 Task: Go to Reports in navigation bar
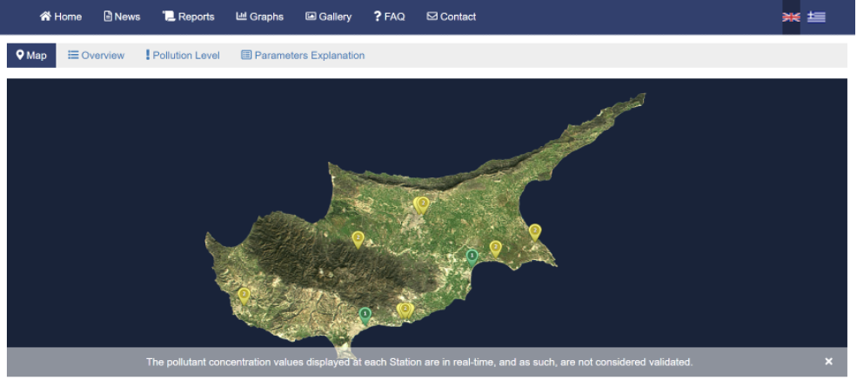[x=188, y=17]
